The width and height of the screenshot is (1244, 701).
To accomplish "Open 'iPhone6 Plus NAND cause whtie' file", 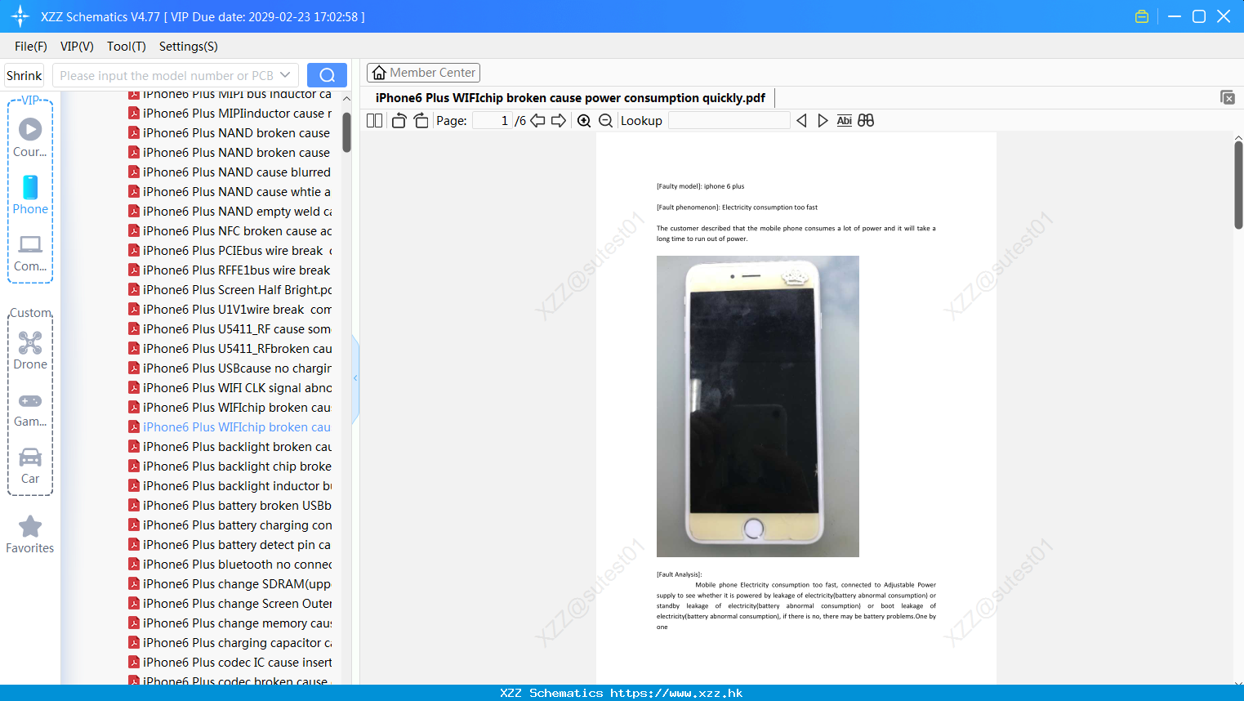I will 230,192.
